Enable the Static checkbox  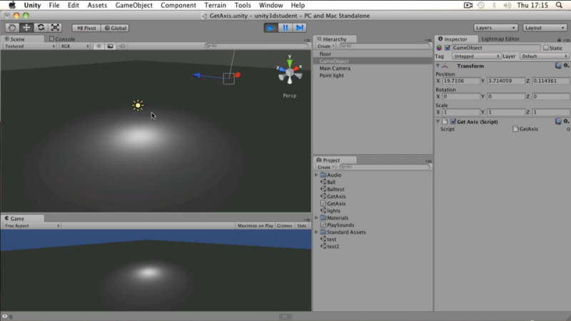[x=546, y=48]
